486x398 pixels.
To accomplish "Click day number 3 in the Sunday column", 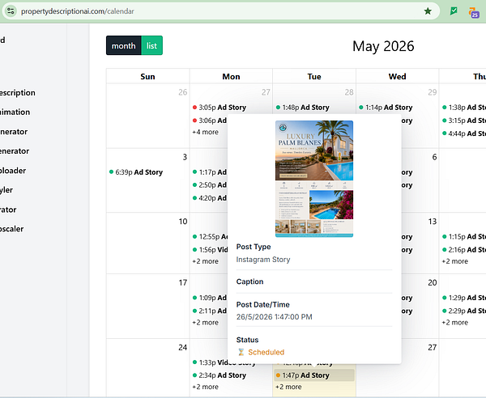I will 185,157.
